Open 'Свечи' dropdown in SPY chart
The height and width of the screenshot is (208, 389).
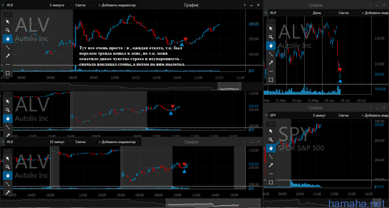348,115
